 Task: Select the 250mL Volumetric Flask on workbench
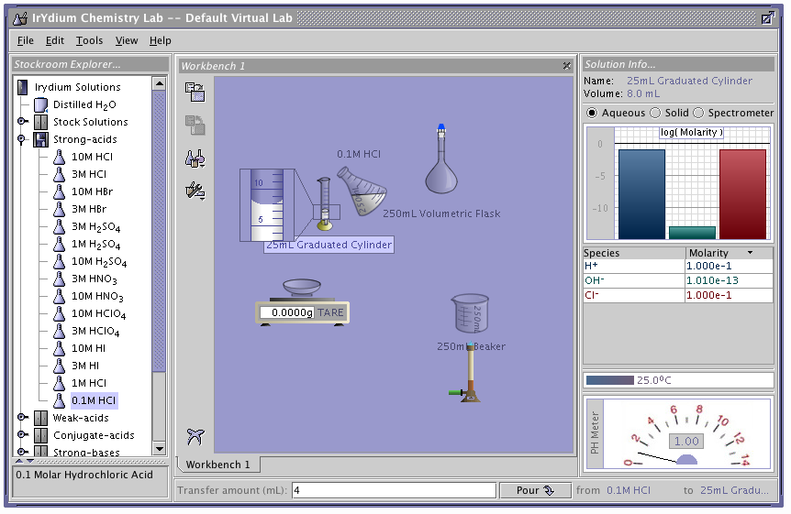(440, 159)
